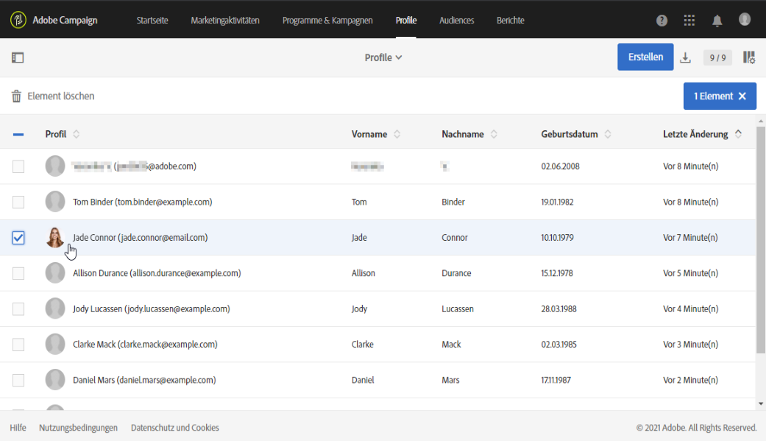Check the Allison Durance row checkbox
Viewport: 766px width, 441px height.
coord(18,274)
